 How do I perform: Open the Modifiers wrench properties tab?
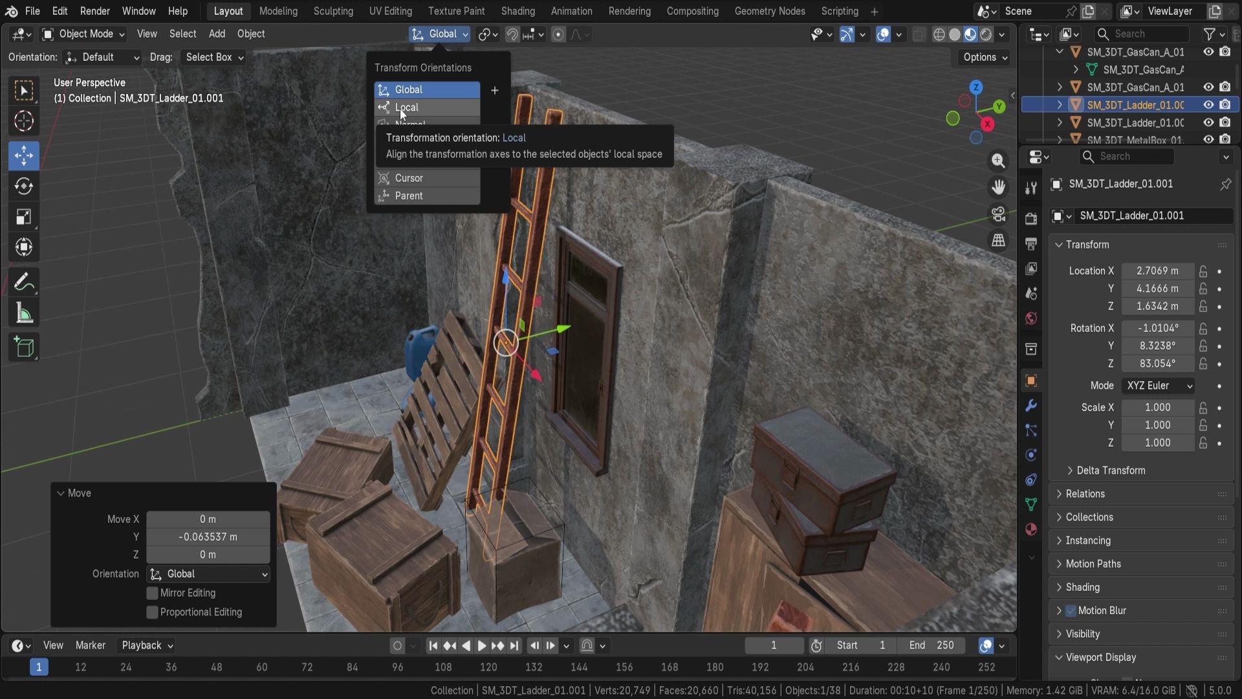(x=1031, y=406)
